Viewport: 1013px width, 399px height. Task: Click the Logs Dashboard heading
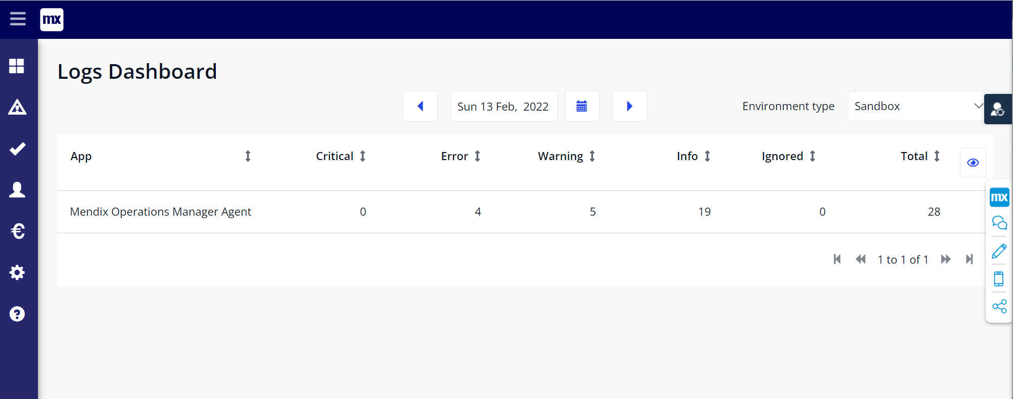pyautogui.click(x=137, y=72)
